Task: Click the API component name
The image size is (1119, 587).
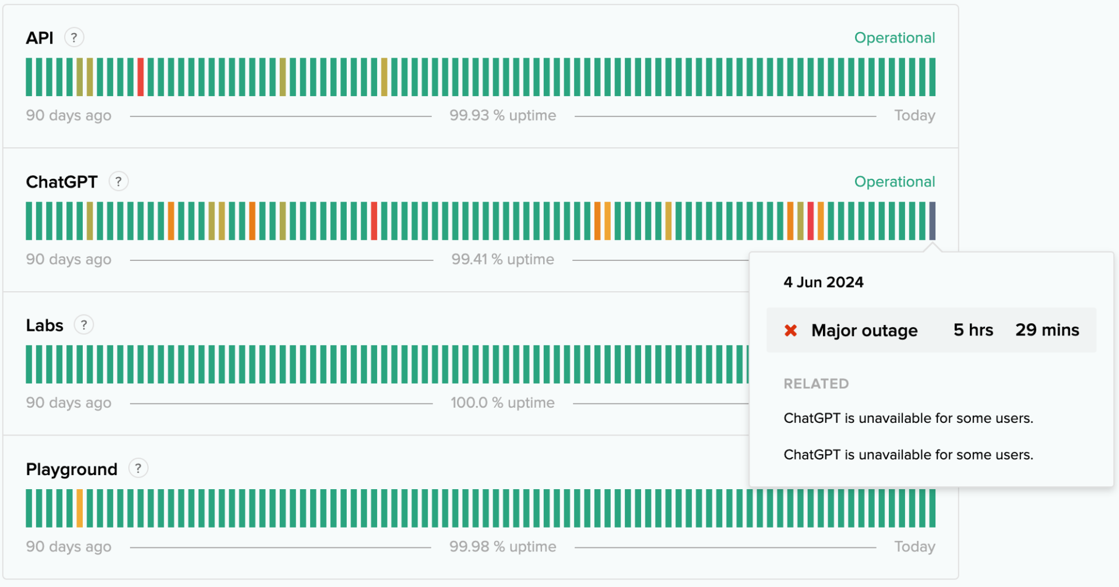Action: 40,38
